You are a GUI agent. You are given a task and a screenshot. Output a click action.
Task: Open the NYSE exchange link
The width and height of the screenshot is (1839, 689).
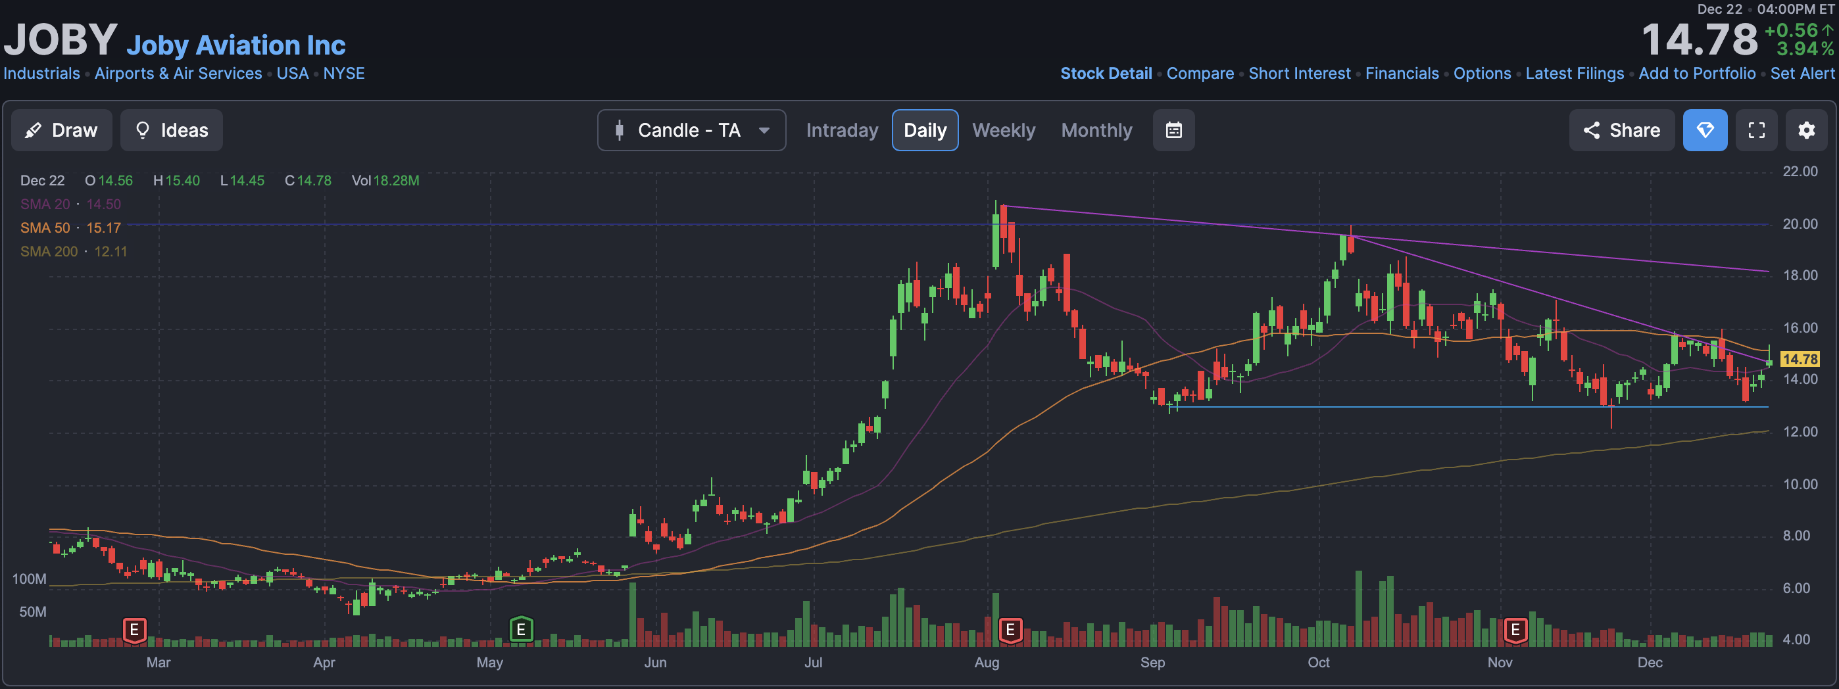coord(343,74)
